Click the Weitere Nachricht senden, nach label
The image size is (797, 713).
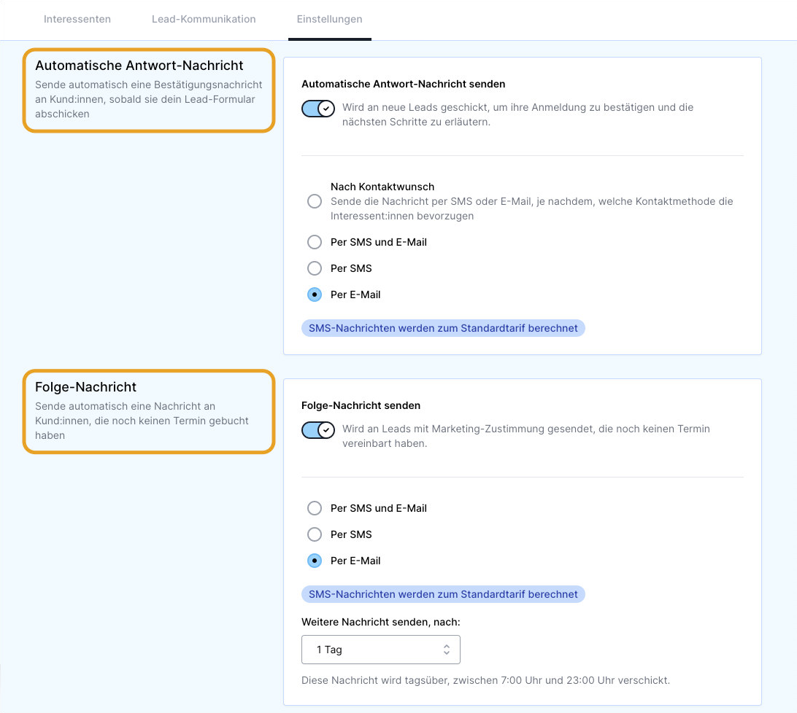(381, 622)
